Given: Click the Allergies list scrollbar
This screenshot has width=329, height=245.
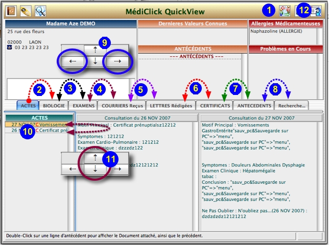Looking at the screenshot, I should [x=320, y=36].
